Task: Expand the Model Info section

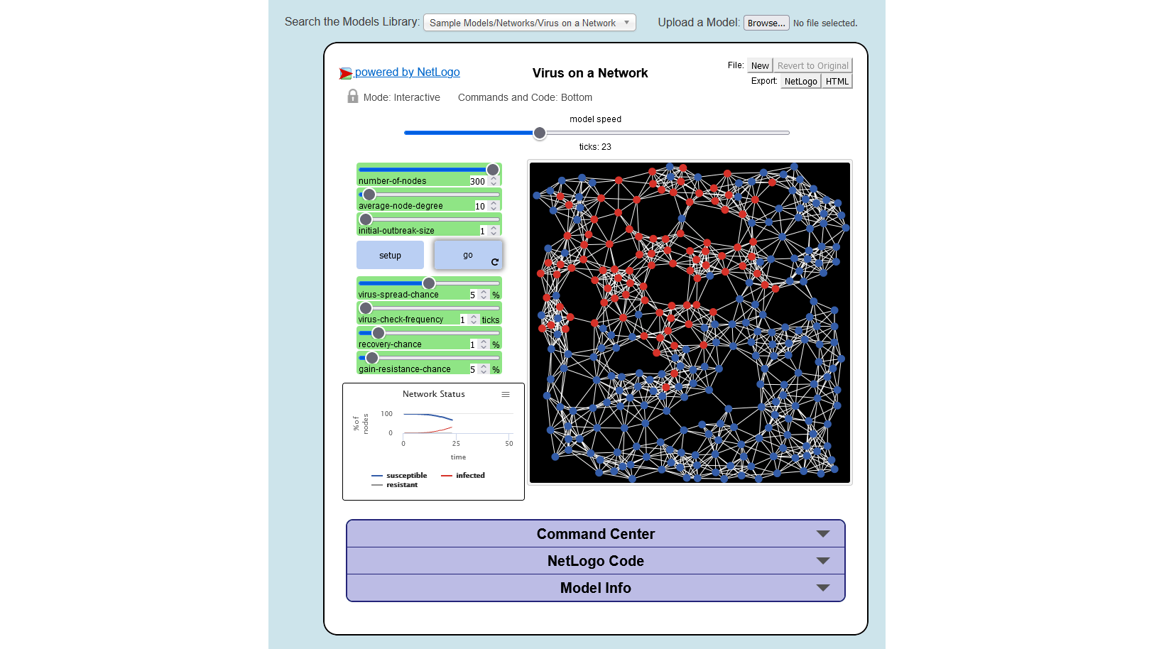Action: click(596, 588)
